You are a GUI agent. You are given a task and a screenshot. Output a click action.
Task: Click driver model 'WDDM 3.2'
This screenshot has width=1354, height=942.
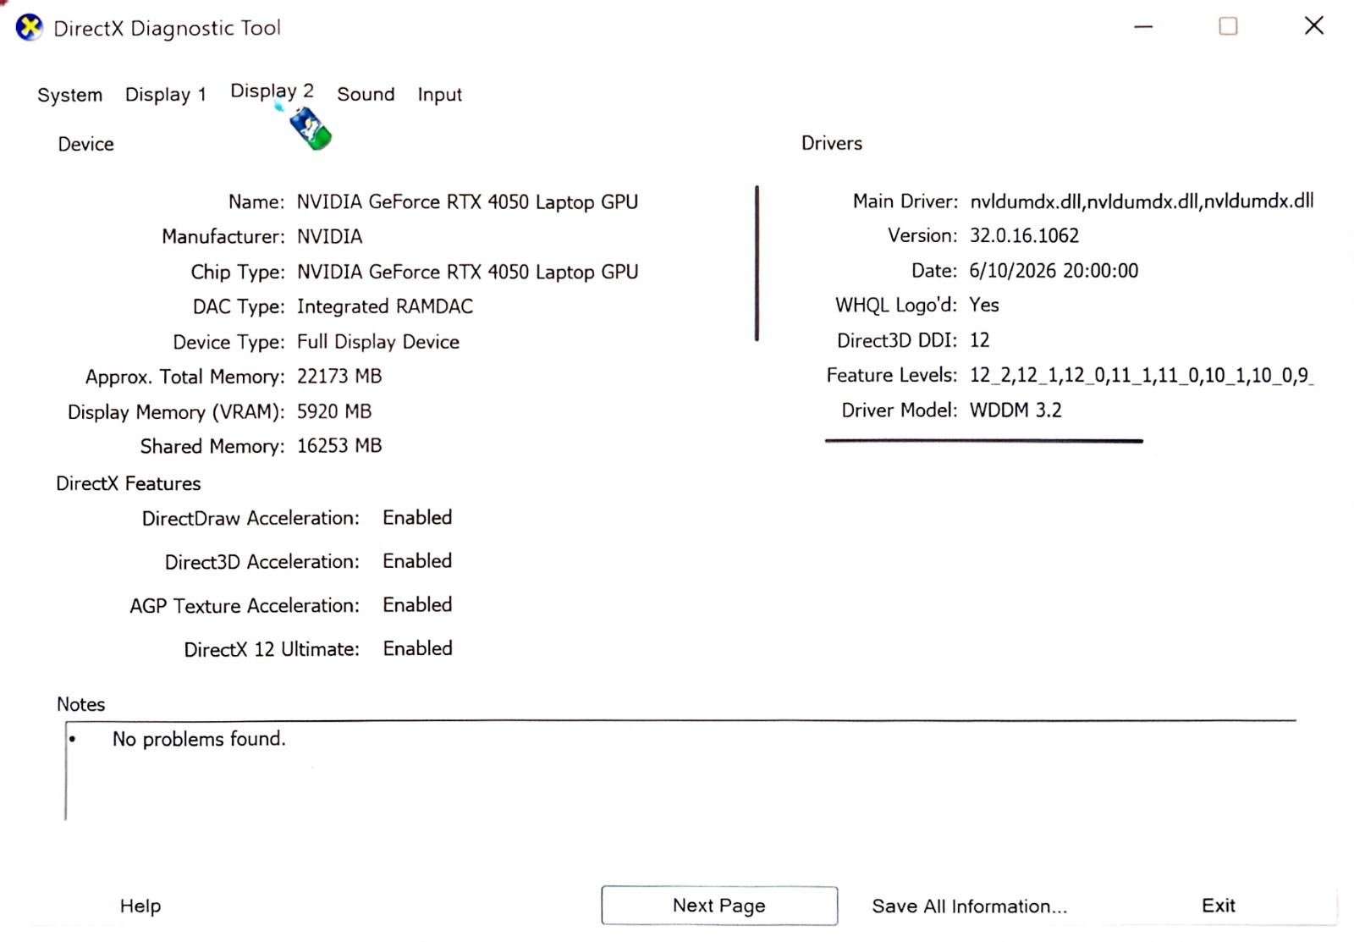pyautogui.click(x=1015, y=410)
